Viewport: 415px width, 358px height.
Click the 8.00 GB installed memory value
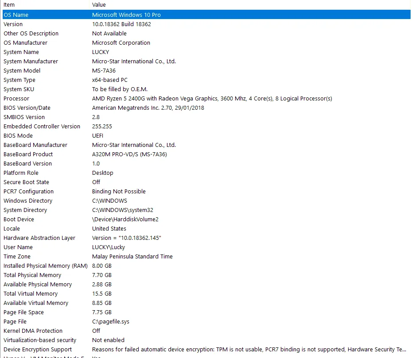(102, 266)
